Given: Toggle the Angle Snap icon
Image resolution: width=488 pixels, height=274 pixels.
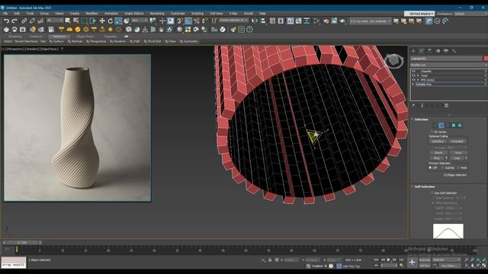Looking at the screenshot, I should click(188, 21).
